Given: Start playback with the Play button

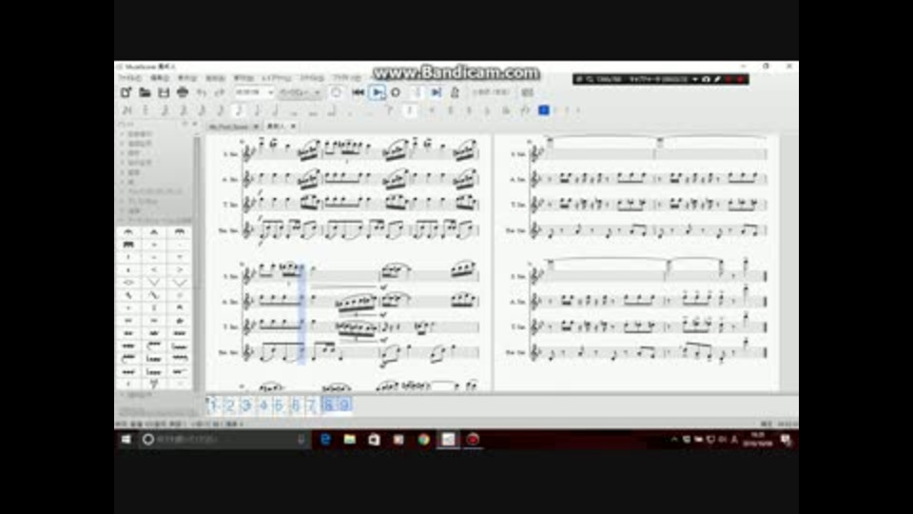Looking at the screenshot, I should pyautogui.click(x=378, y=92).
